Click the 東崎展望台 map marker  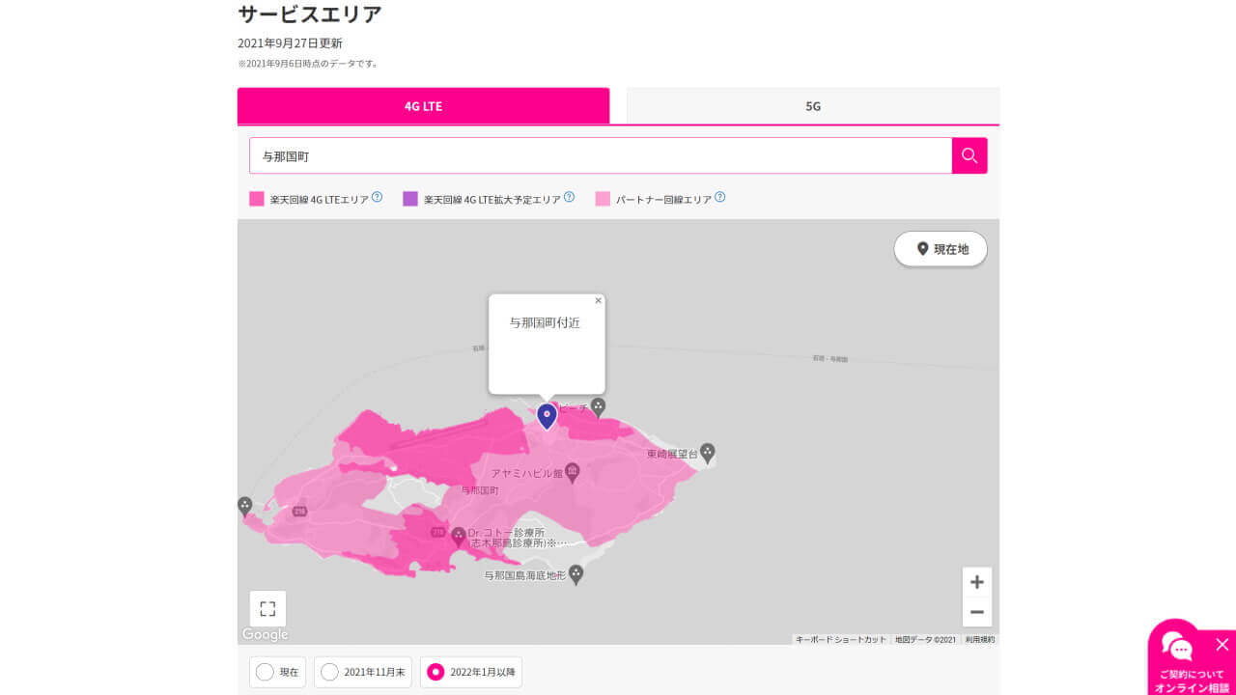point(708,452)
